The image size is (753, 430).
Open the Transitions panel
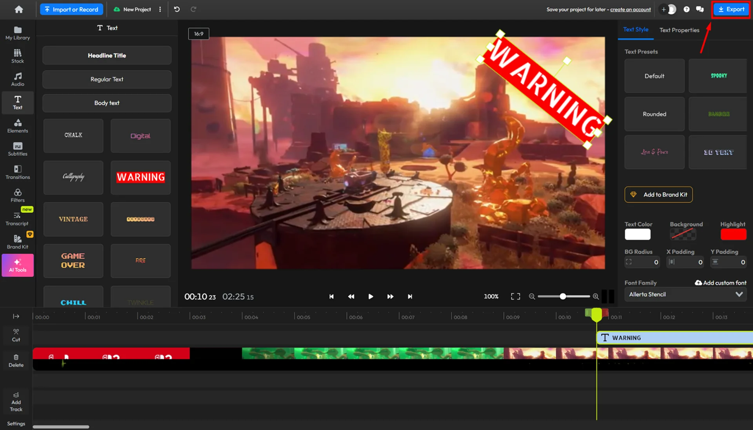[18, 172]
